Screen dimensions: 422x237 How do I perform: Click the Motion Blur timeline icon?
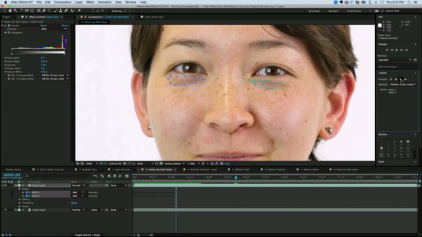(120, 176)
